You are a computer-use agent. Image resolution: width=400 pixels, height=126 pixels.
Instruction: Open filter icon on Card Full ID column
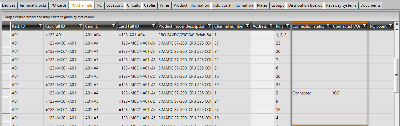[x=153, y=26]
